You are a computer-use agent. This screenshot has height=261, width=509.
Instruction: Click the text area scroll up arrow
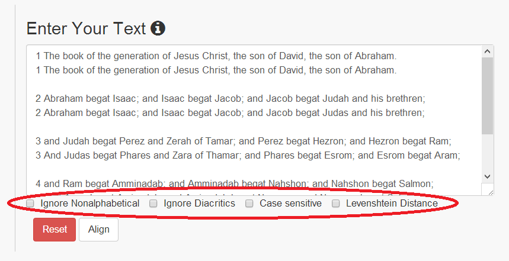coord(487,50)
